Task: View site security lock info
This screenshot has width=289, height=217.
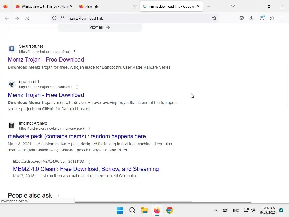Action: 62,18
